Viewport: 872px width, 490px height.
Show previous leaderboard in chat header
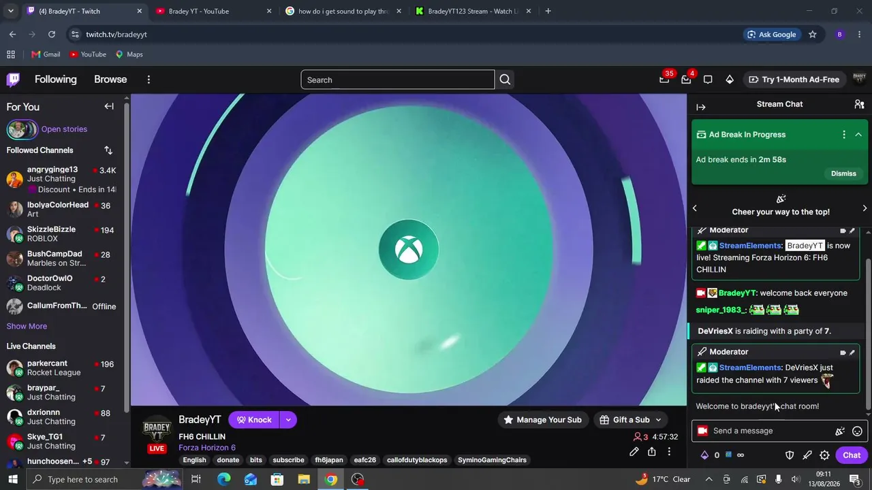tap(695, 208)
